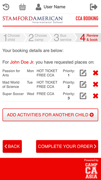Open booking history clock icon
This screenshot has height=180, width=101.
(6, 7)
